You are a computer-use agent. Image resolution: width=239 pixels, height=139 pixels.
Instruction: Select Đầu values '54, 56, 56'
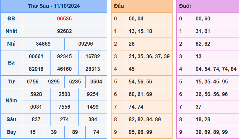coord(140,82)
